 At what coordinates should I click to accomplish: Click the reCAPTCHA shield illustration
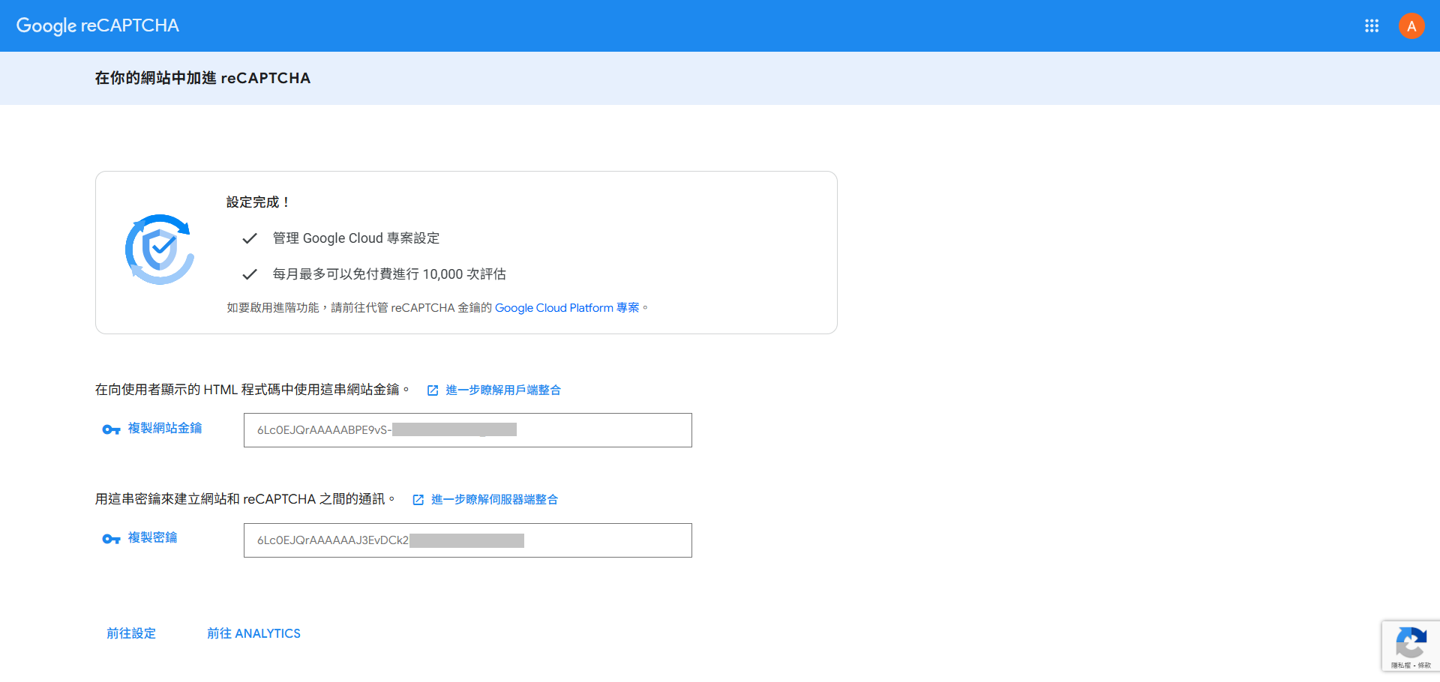[160, 250]
